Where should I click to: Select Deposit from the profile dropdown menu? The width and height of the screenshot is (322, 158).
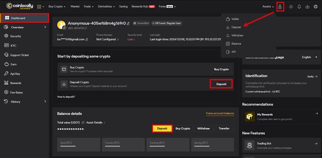(x=233, y=27)
